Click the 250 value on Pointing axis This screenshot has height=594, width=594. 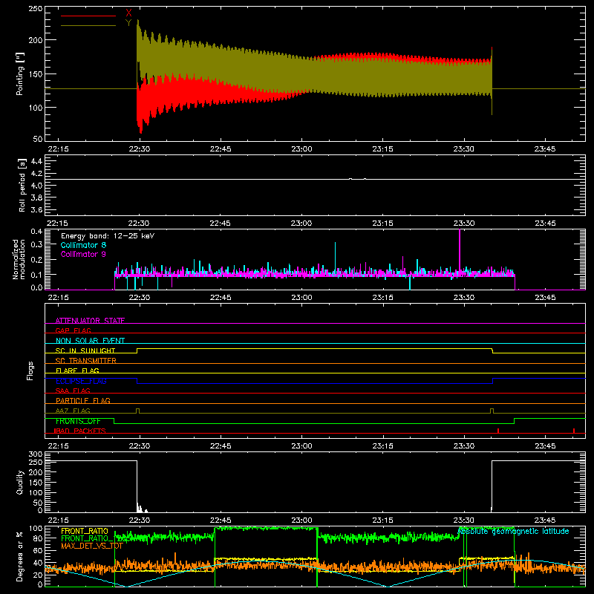point(35,8)
